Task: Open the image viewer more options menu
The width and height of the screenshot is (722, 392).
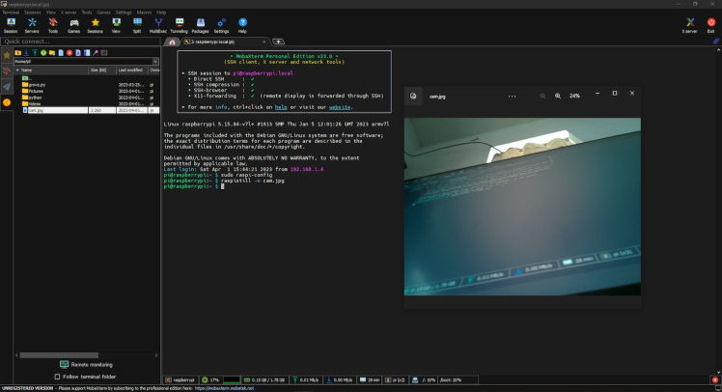Action: pos(512,96)
